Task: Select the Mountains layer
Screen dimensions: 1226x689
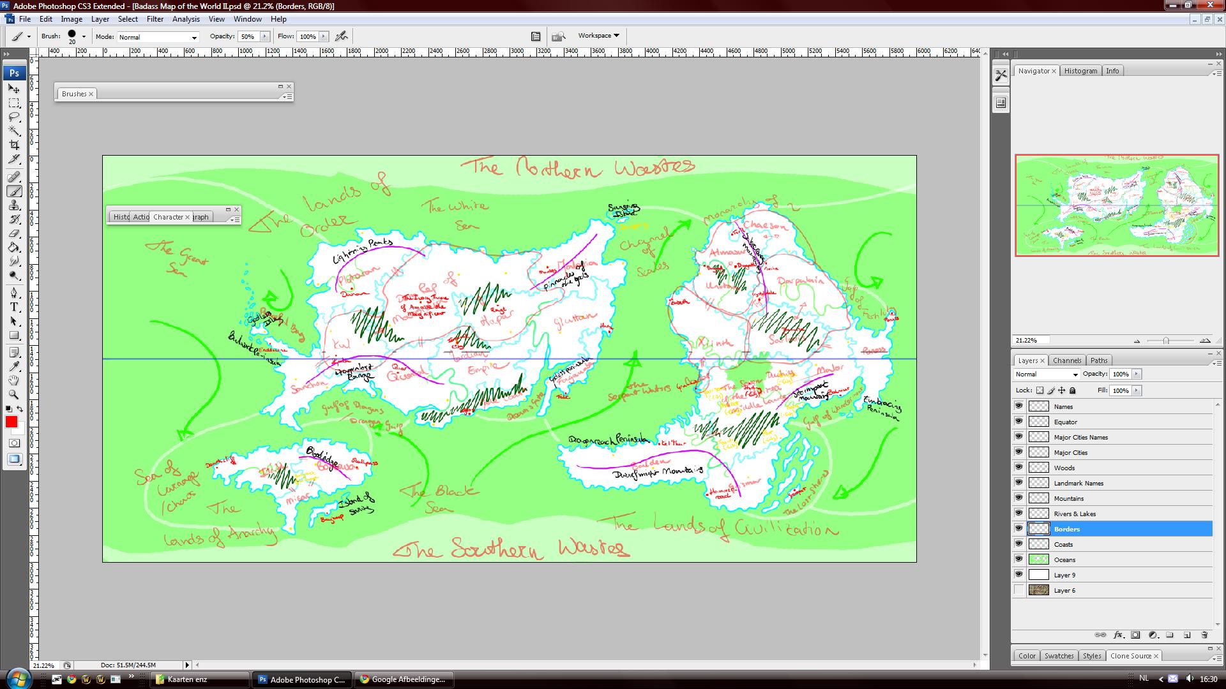Action: 1068,498
